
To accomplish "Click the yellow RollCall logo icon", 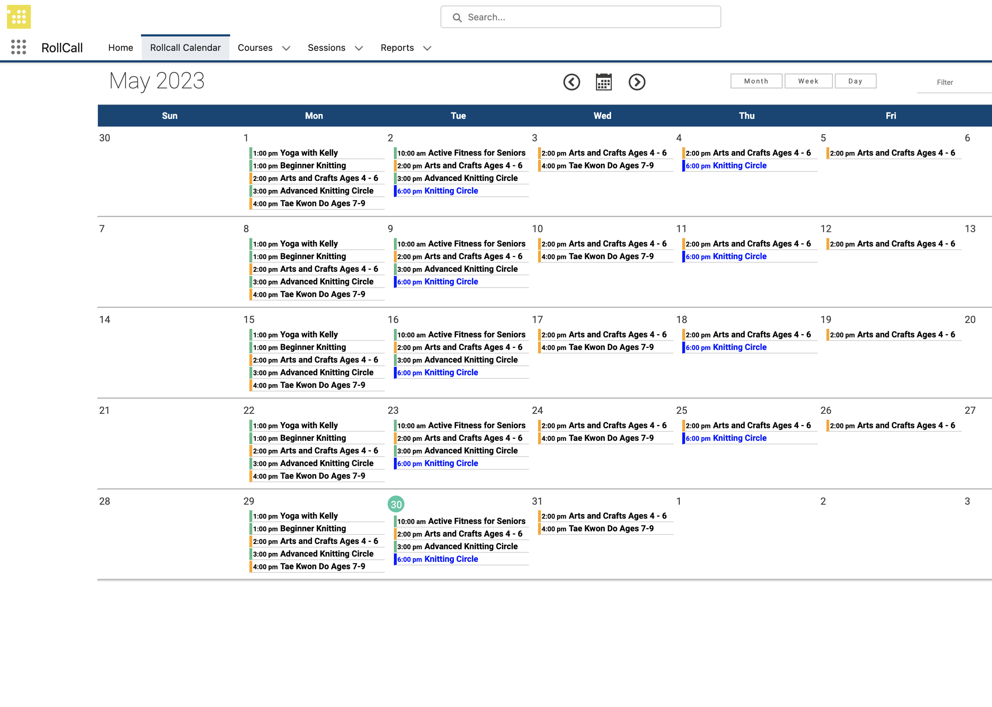I will pyautogui.click(x=19, y=17).
